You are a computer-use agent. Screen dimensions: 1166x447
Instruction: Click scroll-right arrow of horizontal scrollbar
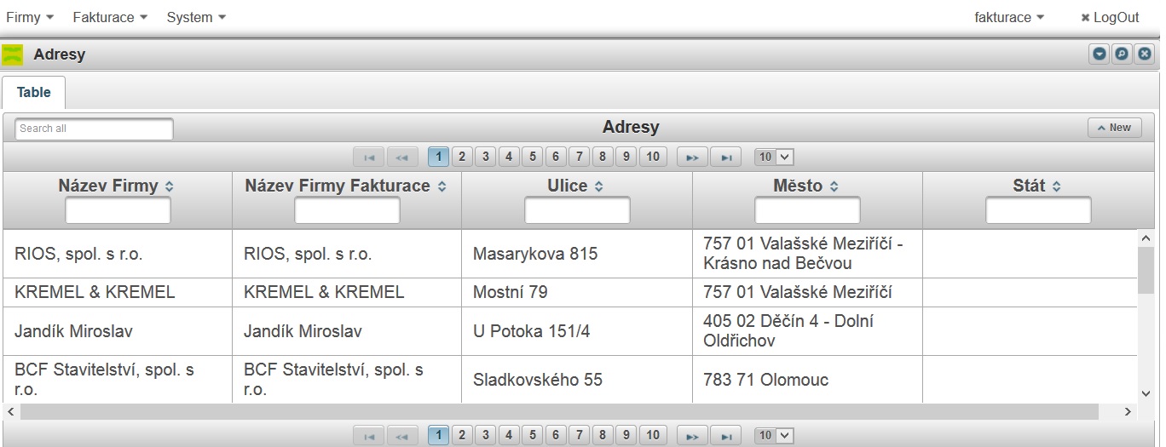[1128, 412]
